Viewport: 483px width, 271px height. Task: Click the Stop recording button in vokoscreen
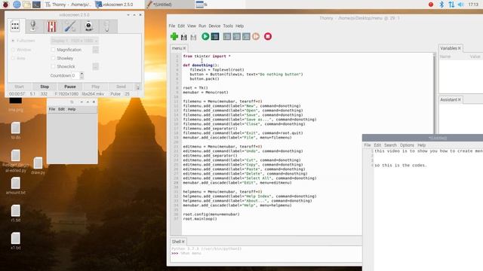point(45,87)
